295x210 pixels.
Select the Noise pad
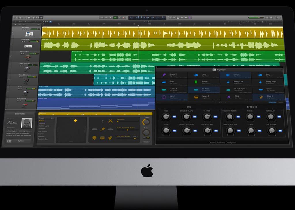(x=236, y=75)
